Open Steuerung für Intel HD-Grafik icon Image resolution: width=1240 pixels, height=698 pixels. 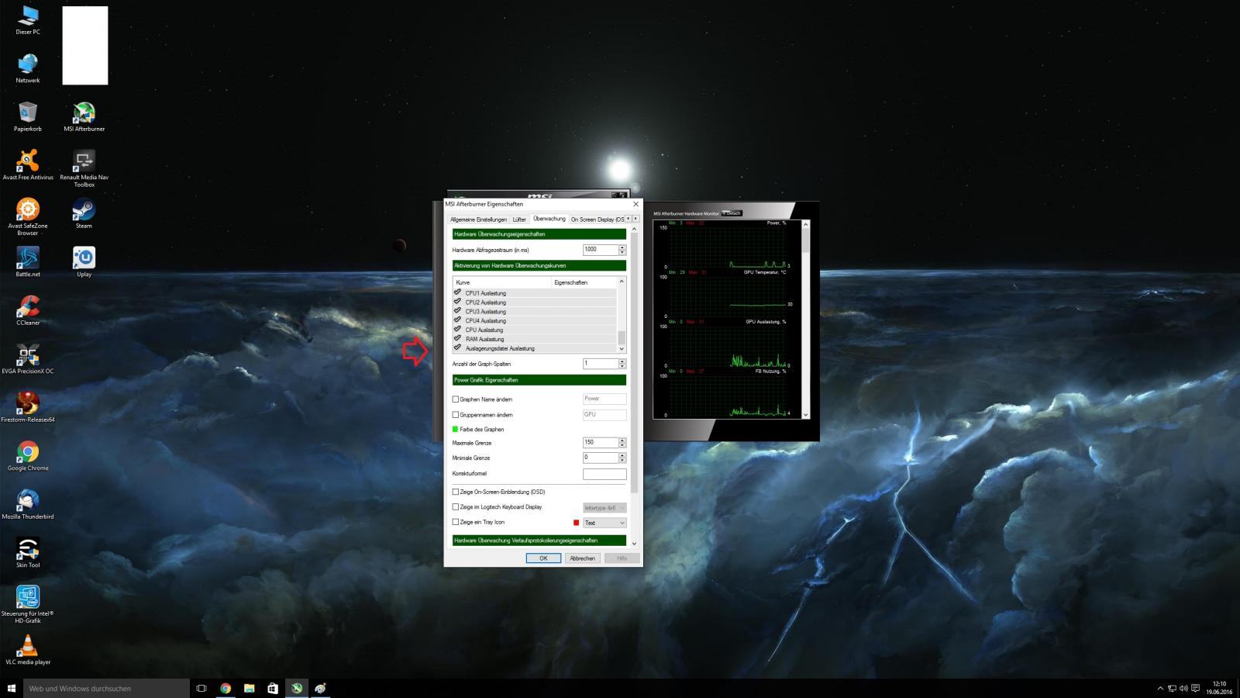tap(28, 605)
